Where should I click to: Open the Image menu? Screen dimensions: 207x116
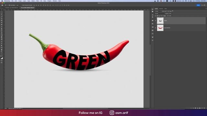[x=20, y=1]
